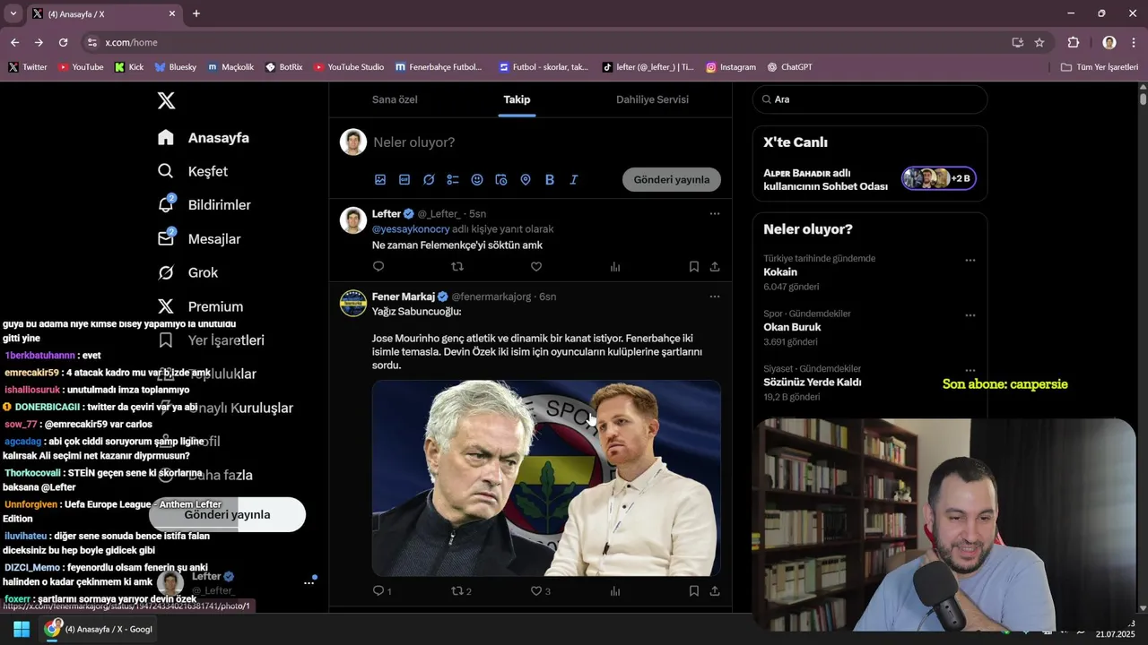Like the Fener Markaj post

[540, 591]
